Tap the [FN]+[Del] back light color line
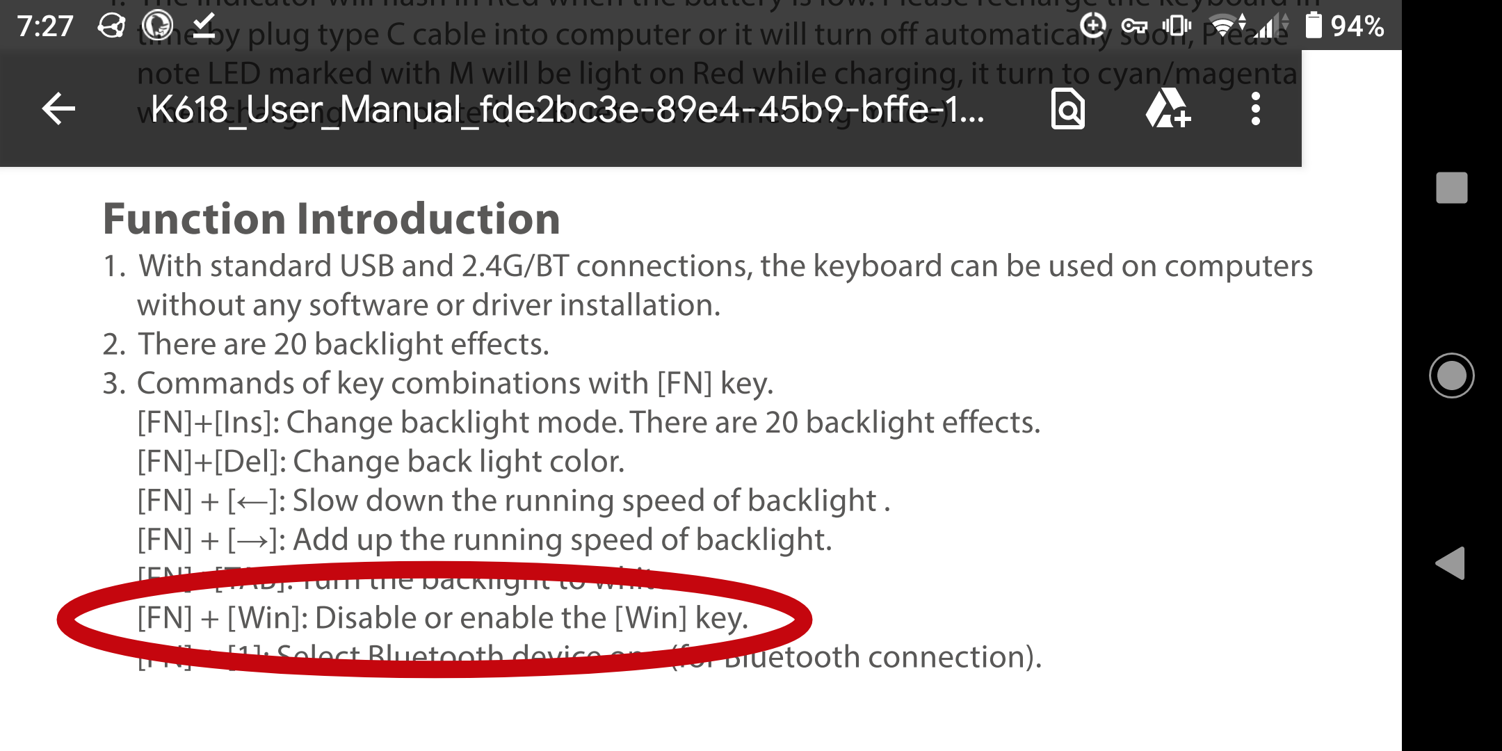1502x751 pixels. (x=380, y=461)
